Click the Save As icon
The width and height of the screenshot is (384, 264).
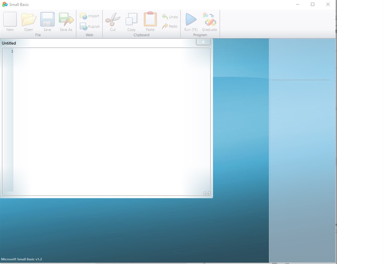click(x=66, y=20)
